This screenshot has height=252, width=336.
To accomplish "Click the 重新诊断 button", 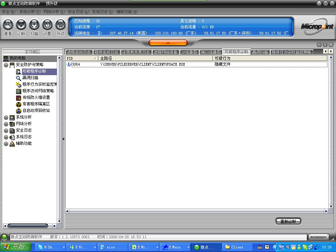I will [x=288, y=221].
